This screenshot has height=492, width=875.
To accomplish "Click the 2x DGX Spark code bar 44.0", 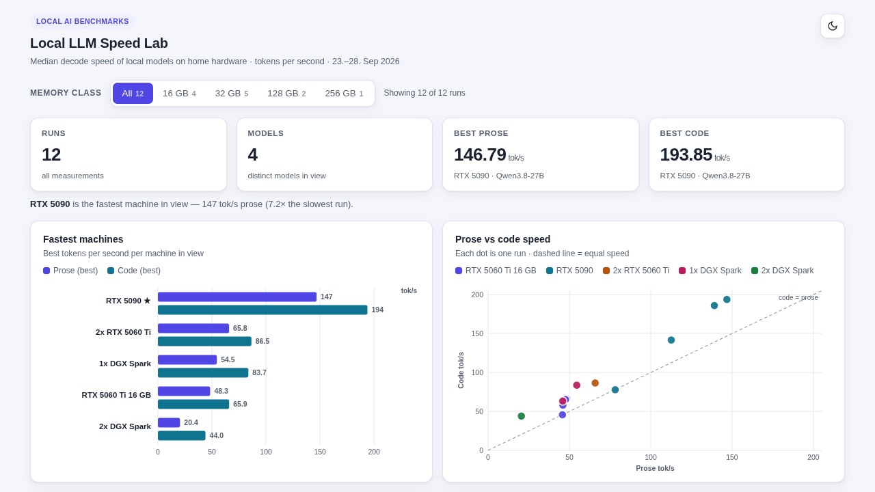I will coord(182,435).
